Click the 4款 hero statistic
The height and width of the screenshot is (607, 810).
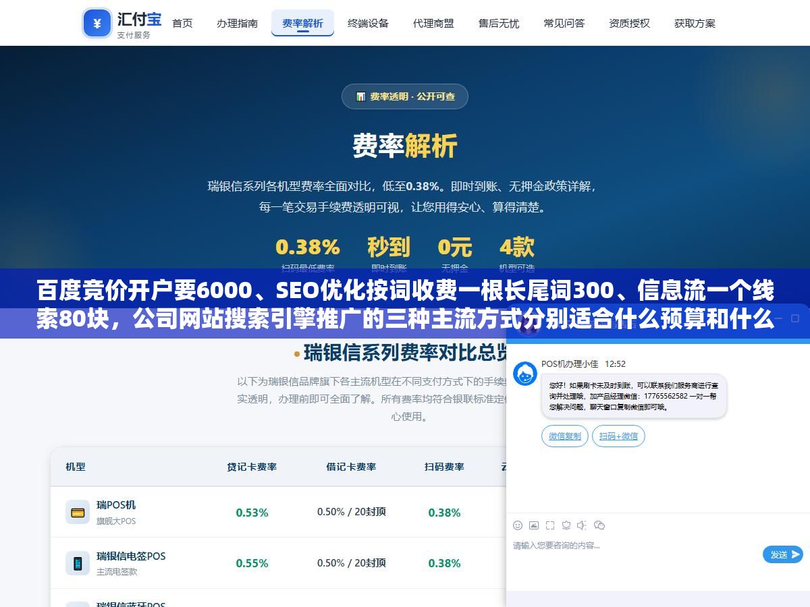pyautogui.click(x=517, y=247)
